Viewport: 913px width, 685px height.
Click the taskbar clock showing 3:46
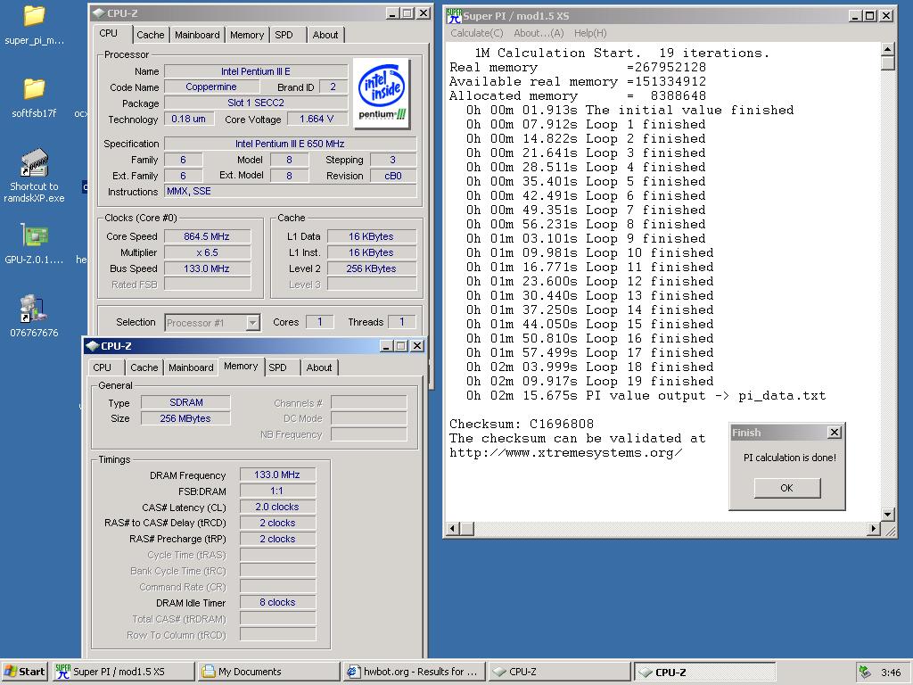click(x=891, y=673)
